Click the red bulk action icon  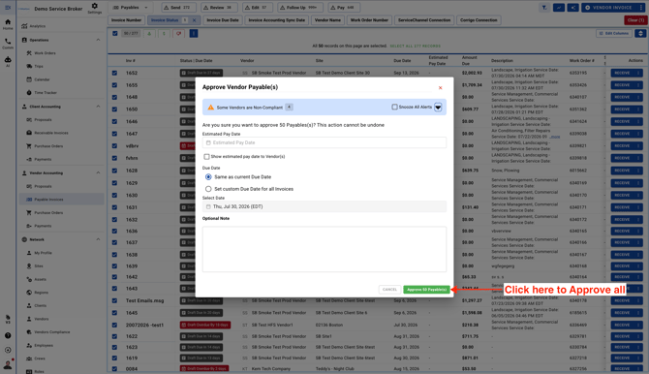[178, 34]
